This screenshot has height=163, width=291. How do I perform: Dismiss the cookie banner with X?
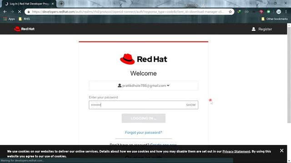tap(281, 151)
